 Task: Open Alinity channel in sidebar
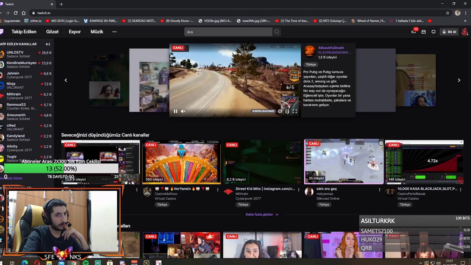tap(26, 148)
